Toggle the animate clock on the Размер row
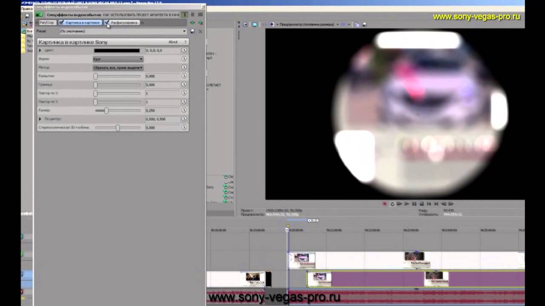 184,110
